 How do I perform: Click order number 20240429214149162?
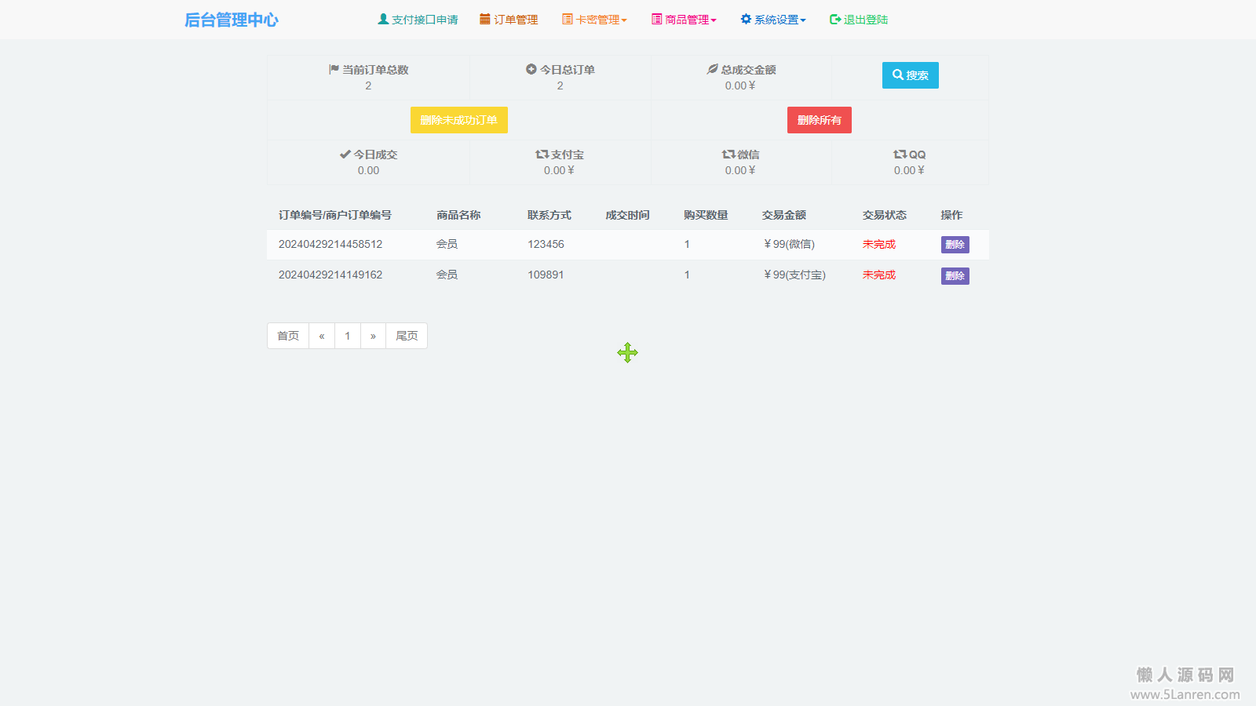point(330,275)
